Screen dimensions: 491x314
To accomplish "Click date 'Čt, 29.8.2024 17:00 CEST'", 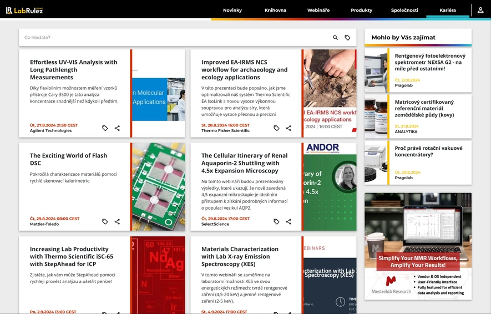I will (x=225, y=219).
